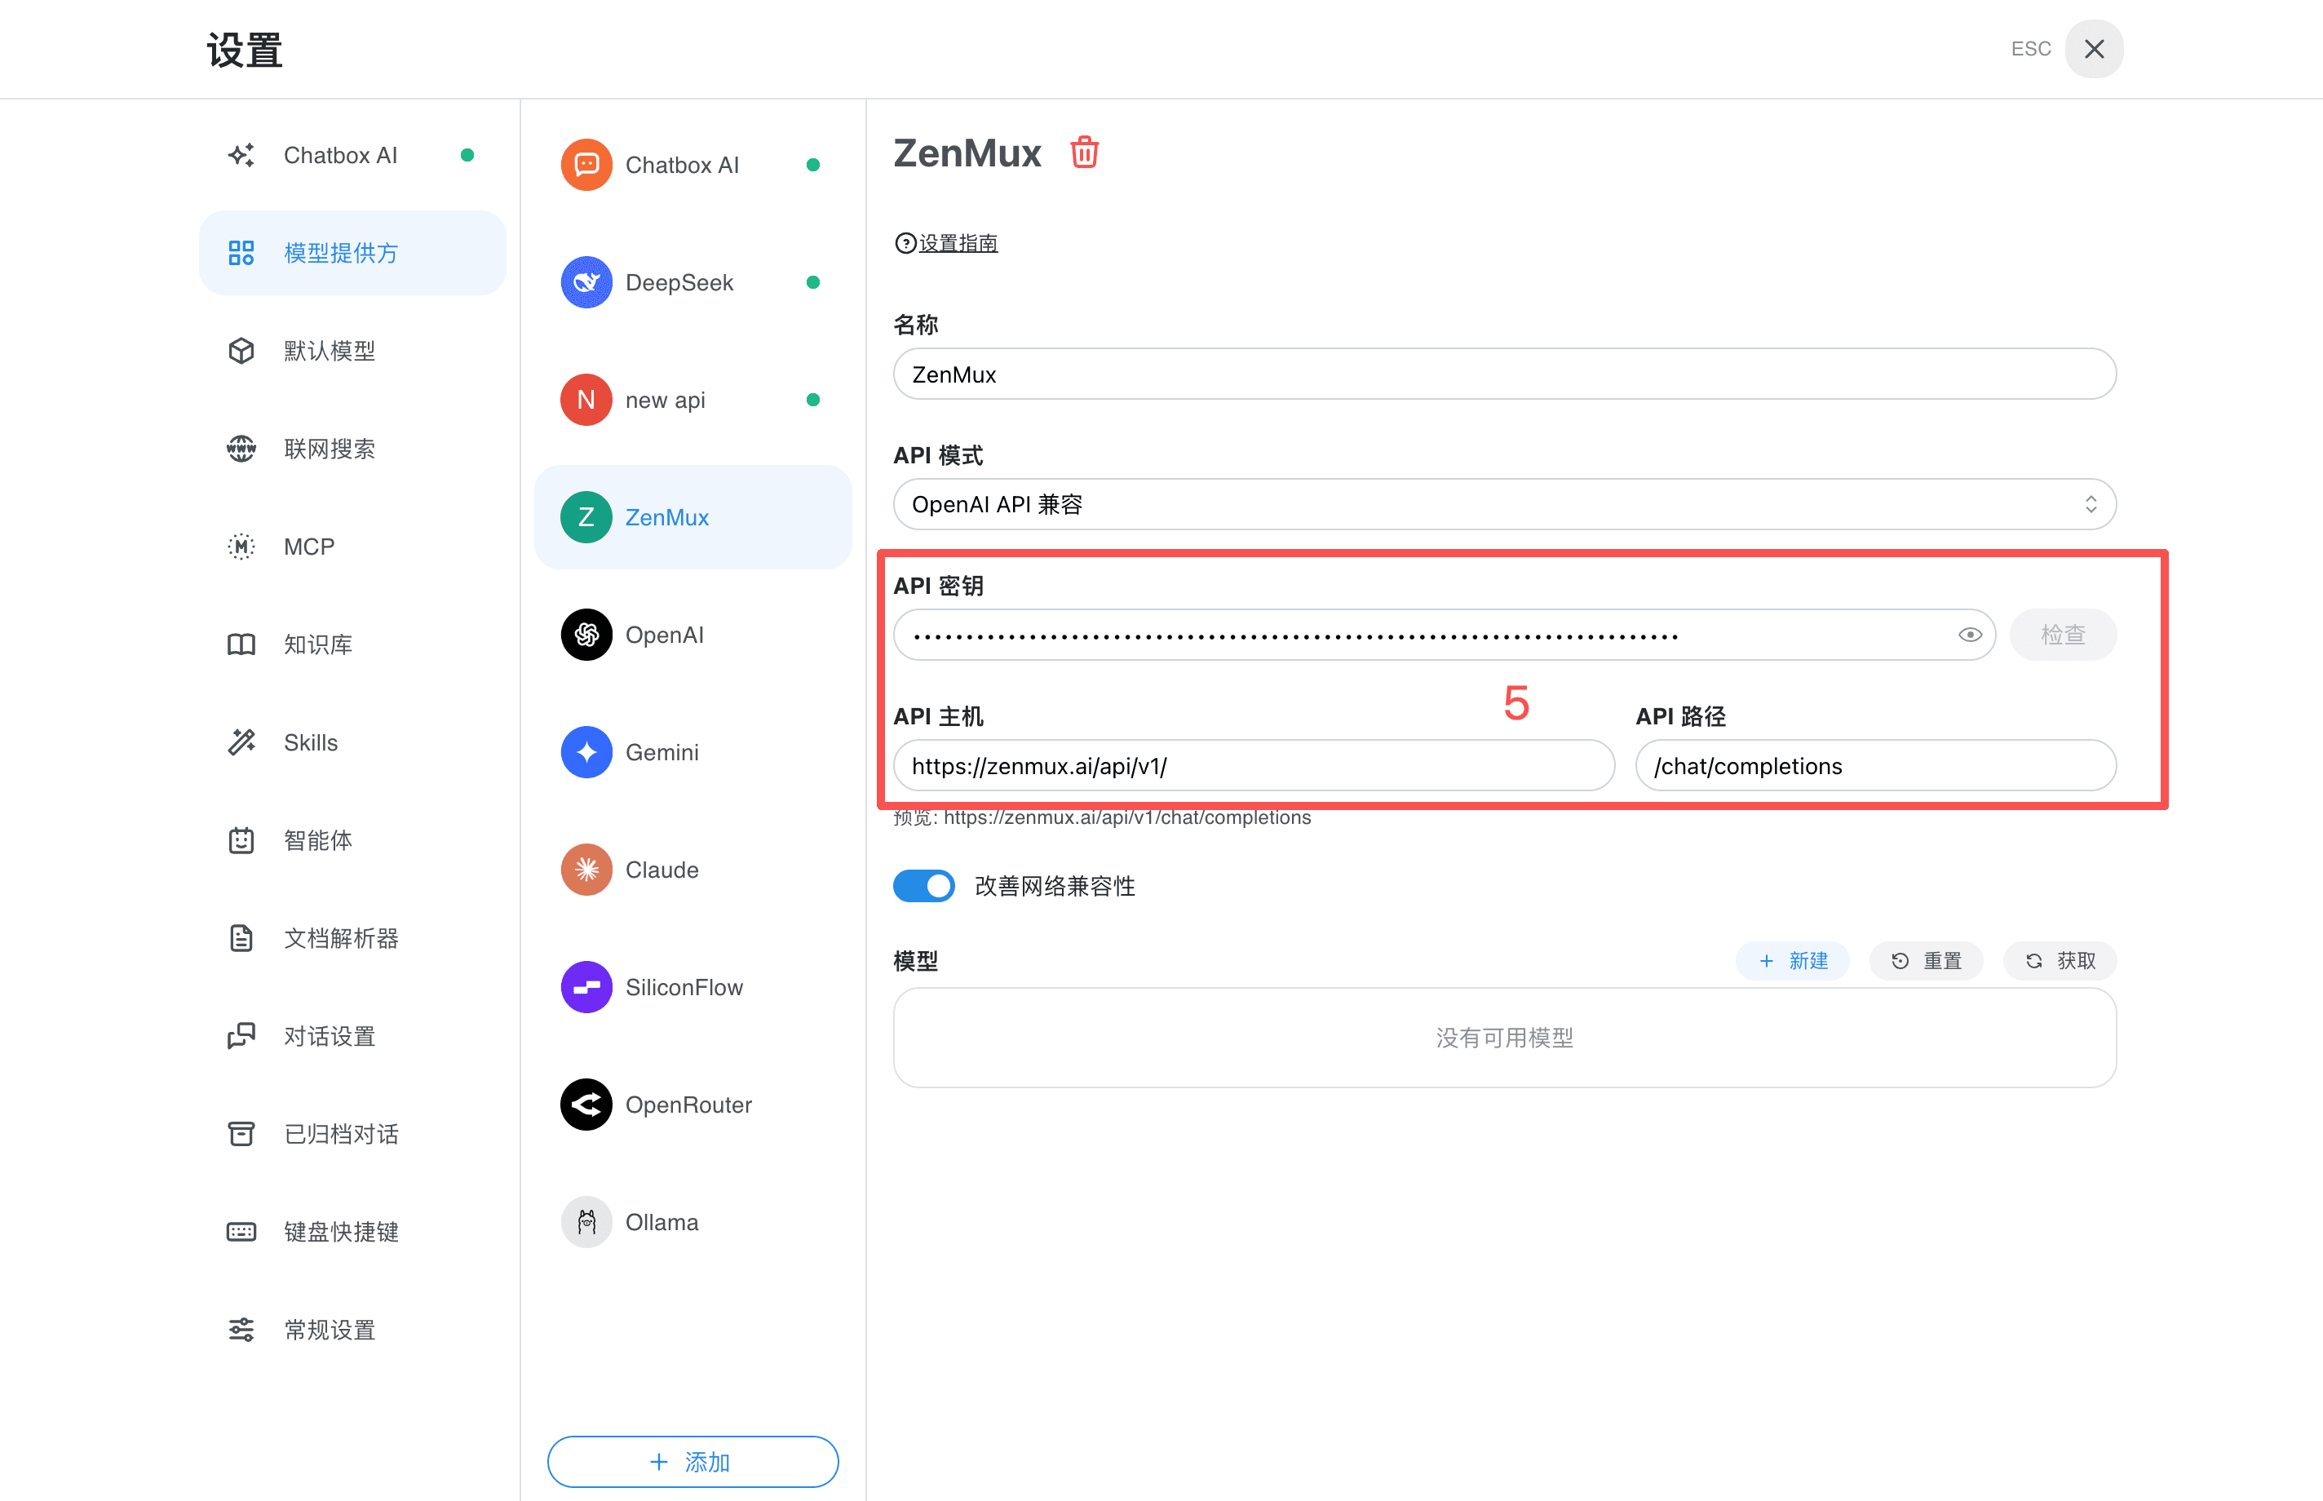Viewport: 2323px width, 1501px height.
Task: Click the 对话设置 chat bubbles icon
Action: 241,1036
